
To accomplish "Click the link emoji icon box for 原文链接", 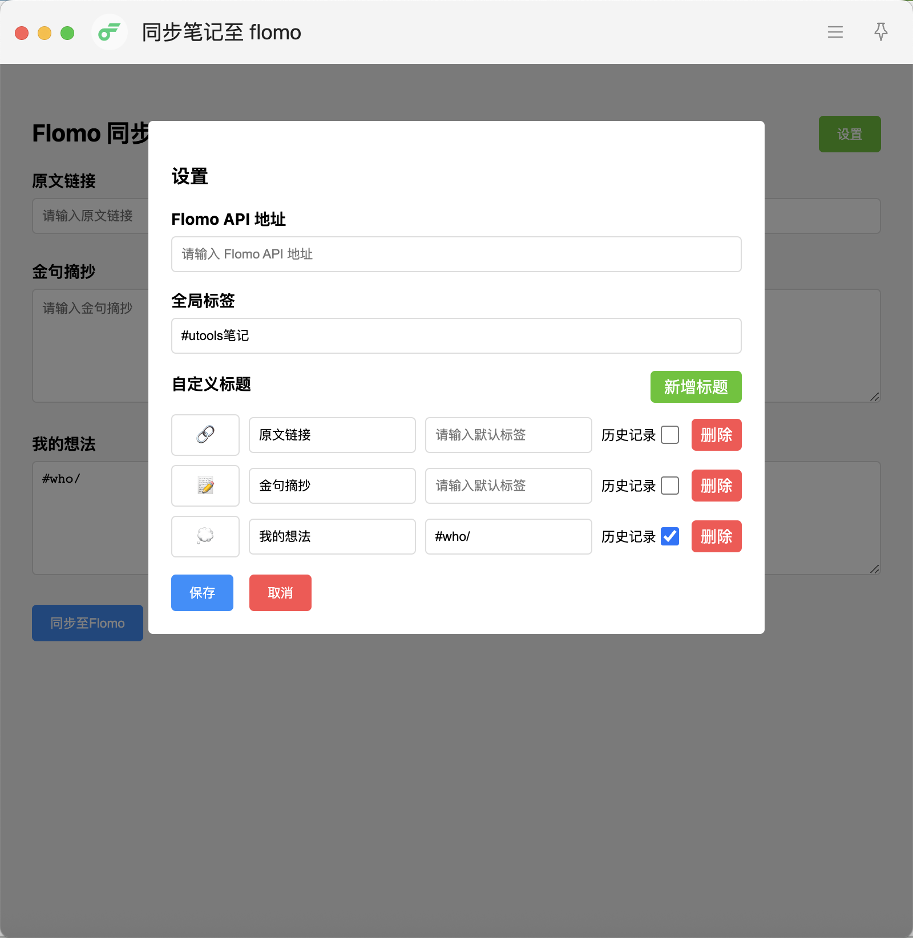I will pos(205,435).
